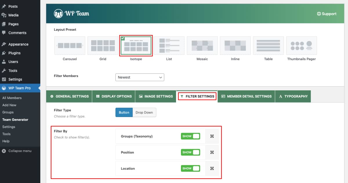Open the Help submenu link
This screenshot has width=348, height=183.
tap(6, 141)
